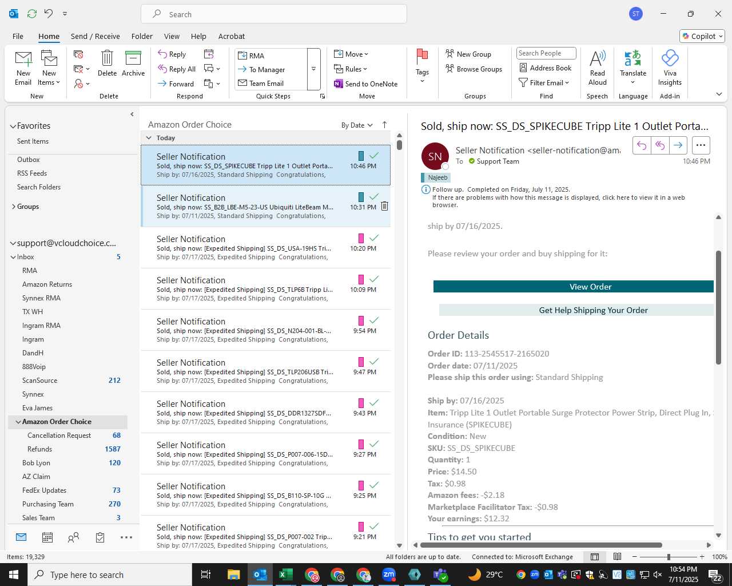
Task: Click the Search People field
Action: [x=546, y=53]
